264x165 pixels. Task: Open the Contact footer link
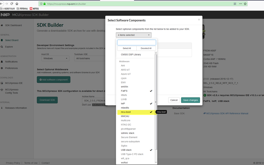click(x=45, y=163)
